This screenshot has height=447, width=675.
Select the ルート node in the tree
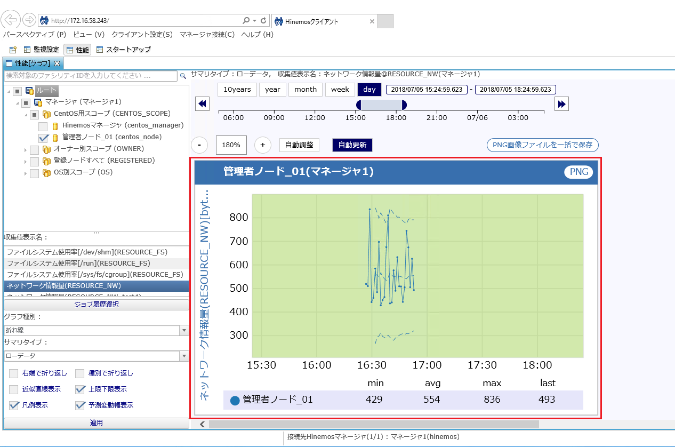pyautogui.click(x=46, y=91)
